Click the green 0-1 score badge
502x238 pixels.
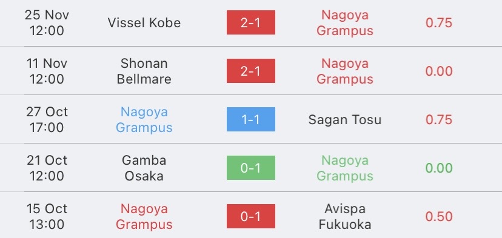250,168
